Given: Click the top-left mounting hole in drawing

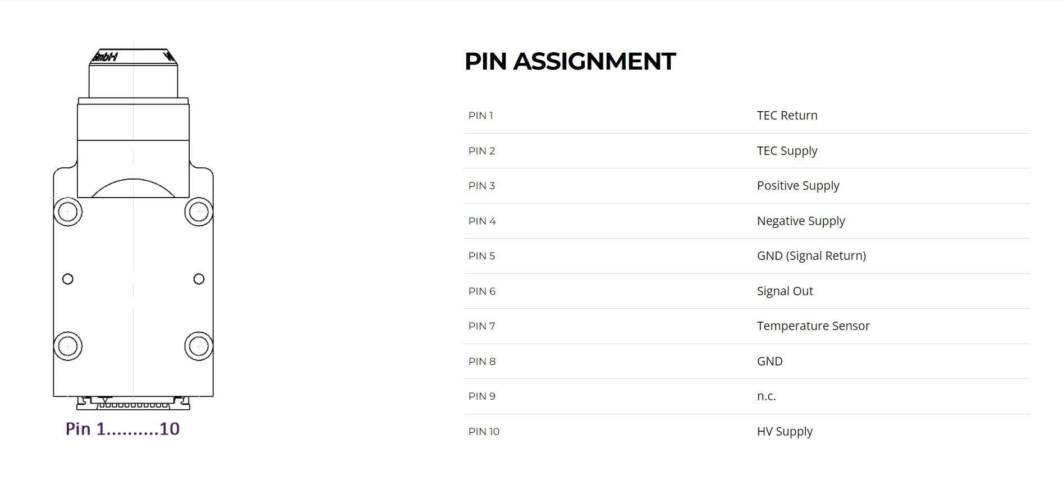Looking at the screenshot, I should (68, 212).
